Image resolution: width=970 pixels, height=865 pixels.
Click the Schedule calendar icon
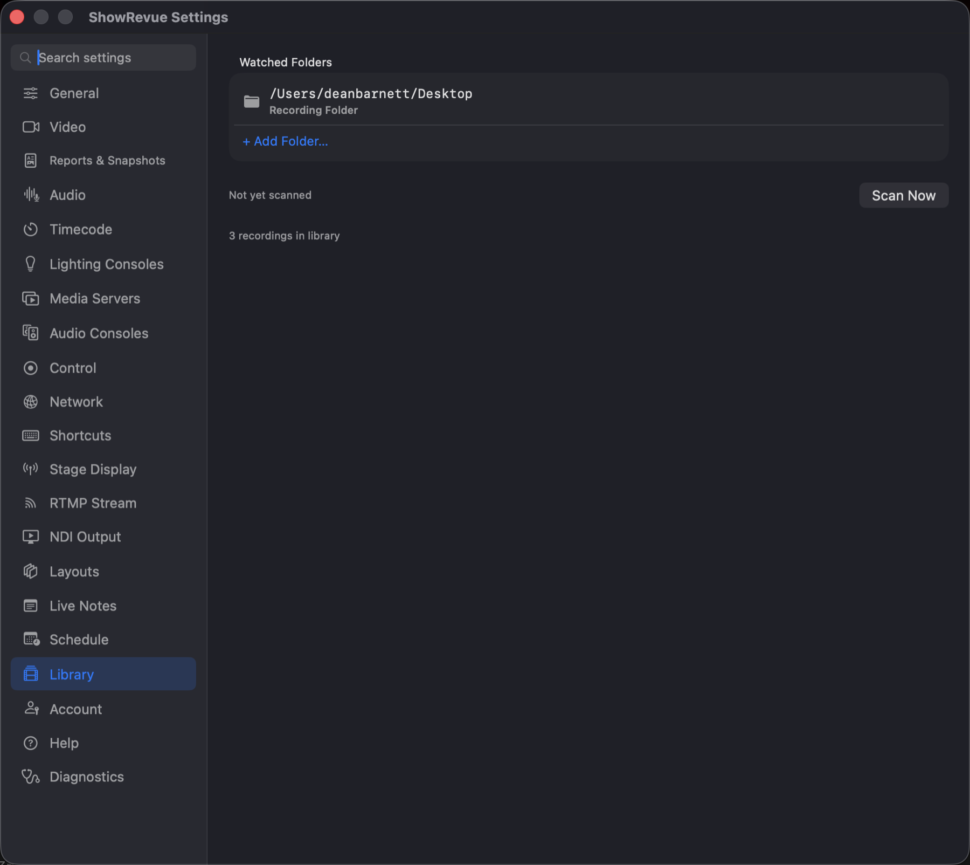coord(31,639)
